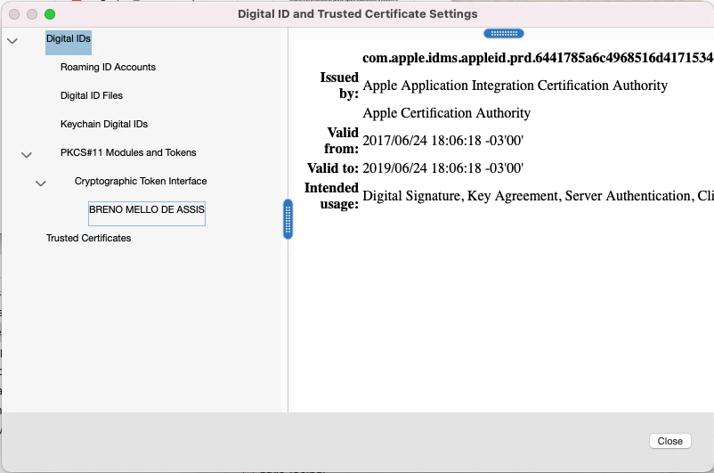Open Trusted Certificates section

tap(88, 238)
